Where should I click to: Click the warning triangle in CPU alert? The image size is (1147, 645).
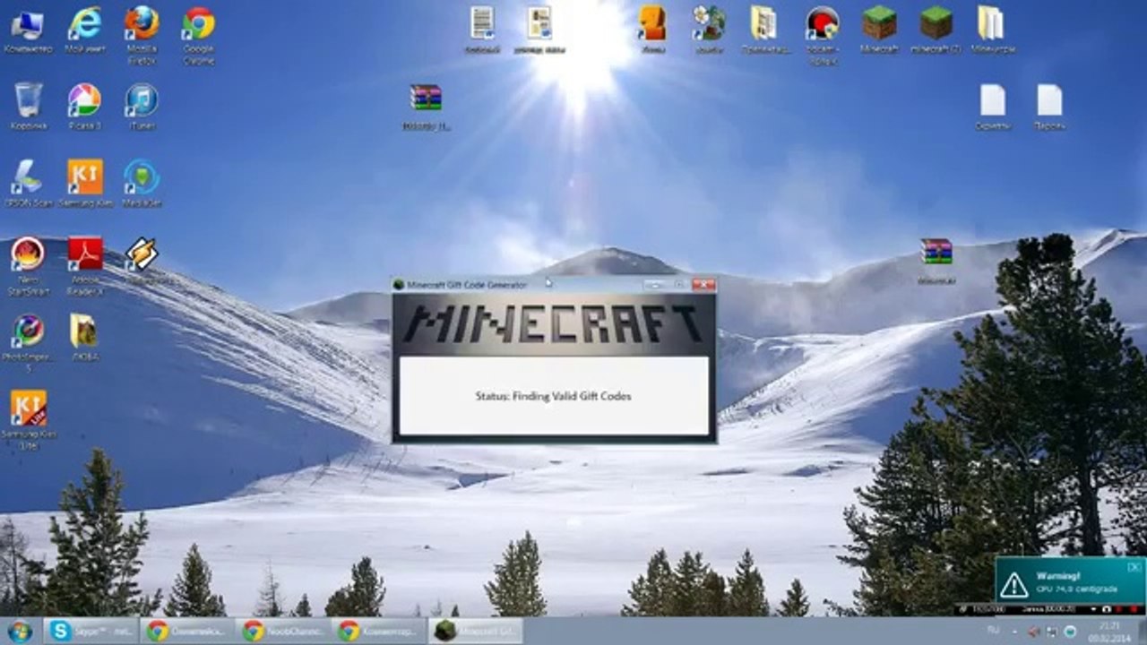point(1013,585)
